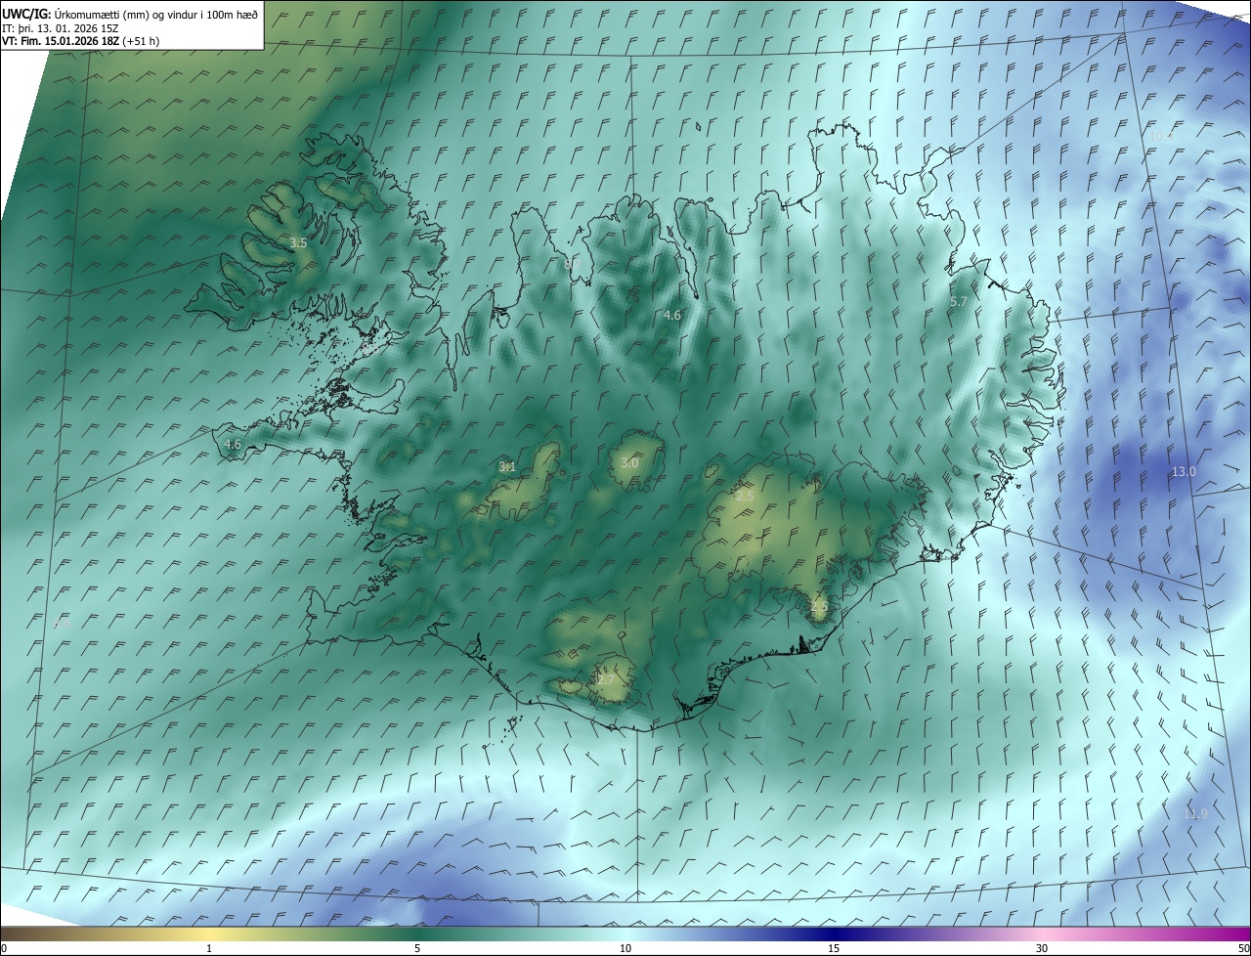Click the 3.5 value on the Westfjords
Viewport: 1251px width, 956px height.
pos(299,242)
